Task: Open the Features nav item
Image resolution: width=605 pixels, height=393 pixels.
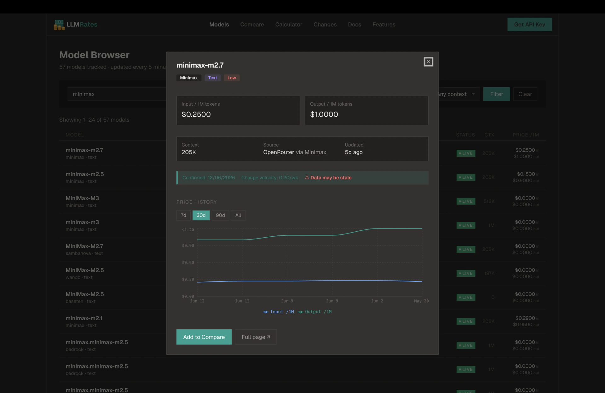Action: (x=384, y=25)
